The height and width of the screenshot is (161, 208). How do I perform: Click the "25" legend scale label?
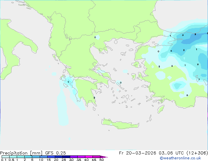(x=64, y=160)
